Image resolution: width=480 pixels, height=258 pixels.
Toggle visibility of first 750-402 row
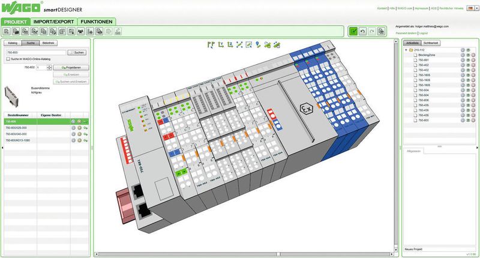pos(468,65)
